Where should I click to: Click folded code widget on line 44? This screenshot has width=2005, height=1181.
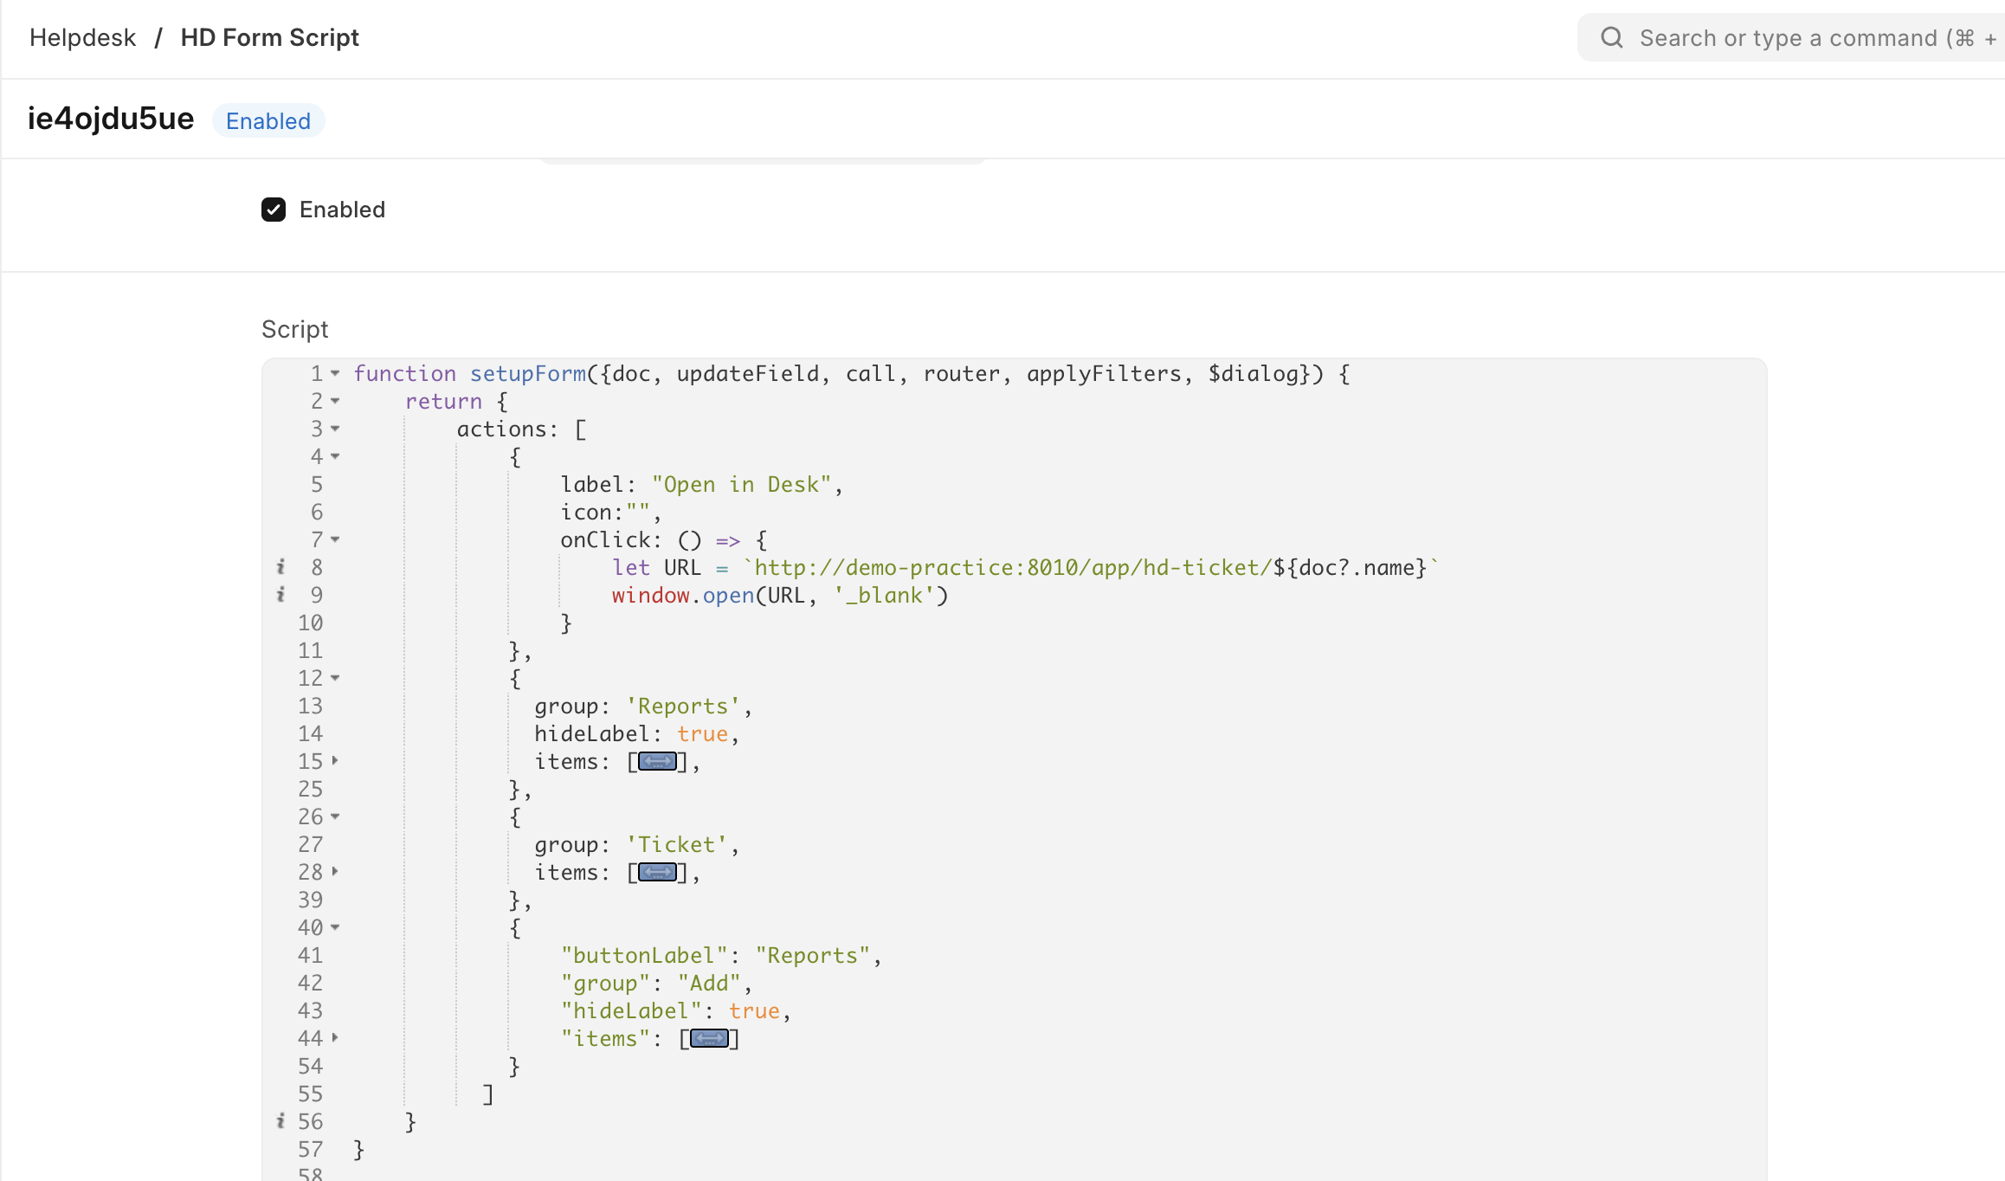point(709,1039)
